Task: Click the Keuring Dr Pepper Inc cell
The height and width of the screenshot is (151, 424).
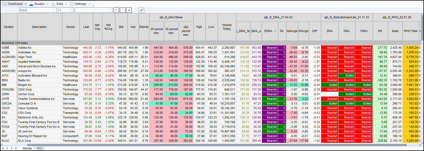Action: [39, 136]
